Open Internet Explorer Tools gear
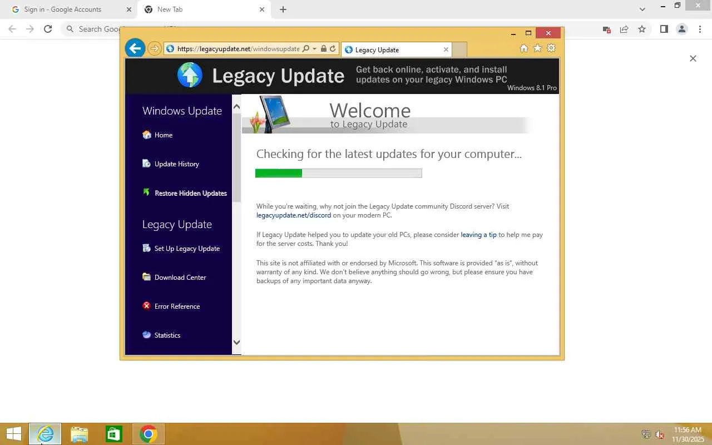 pos(551,48)
